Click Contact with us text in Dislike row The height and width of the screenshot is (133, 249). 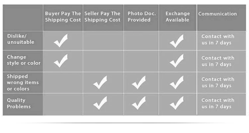coord(218,39)
